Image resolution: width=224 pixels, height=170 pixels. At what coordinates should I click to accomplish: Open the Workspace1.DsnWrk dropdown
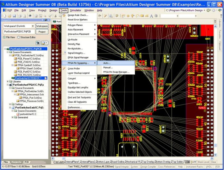(x=33, y=26)
